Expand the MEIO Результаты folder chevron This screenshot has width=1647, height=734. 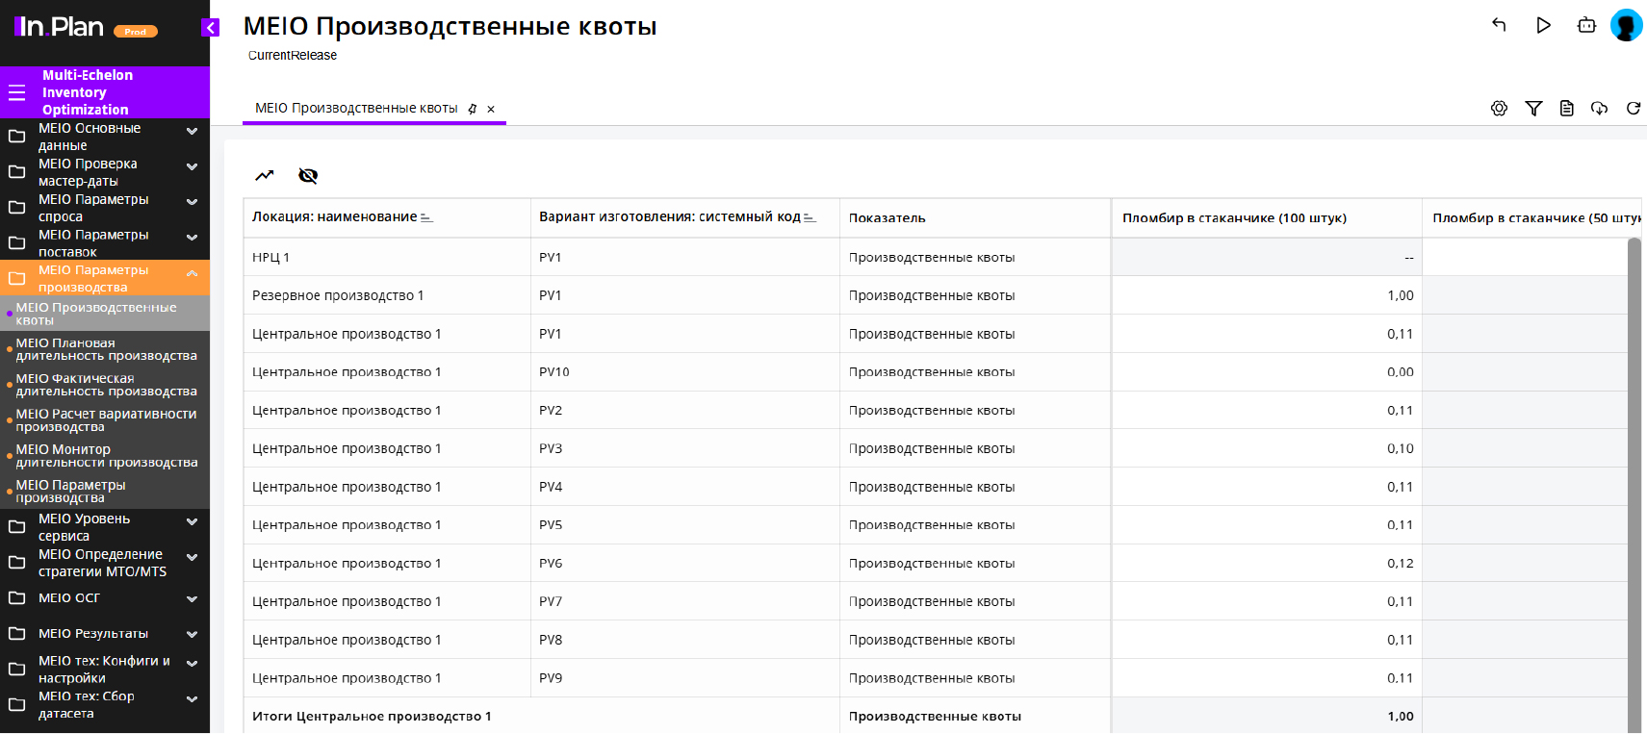(x=192, y=634)
